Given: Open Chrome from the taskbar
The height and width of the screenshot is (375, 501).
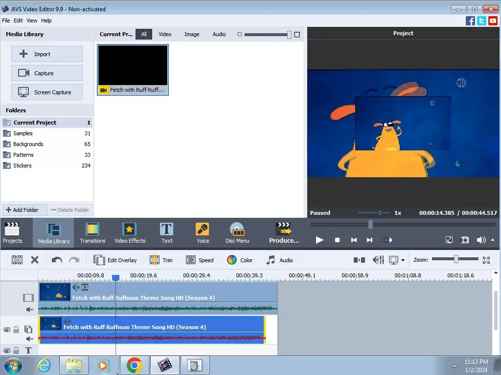Looking at the screenshot, I should (134, 365).
